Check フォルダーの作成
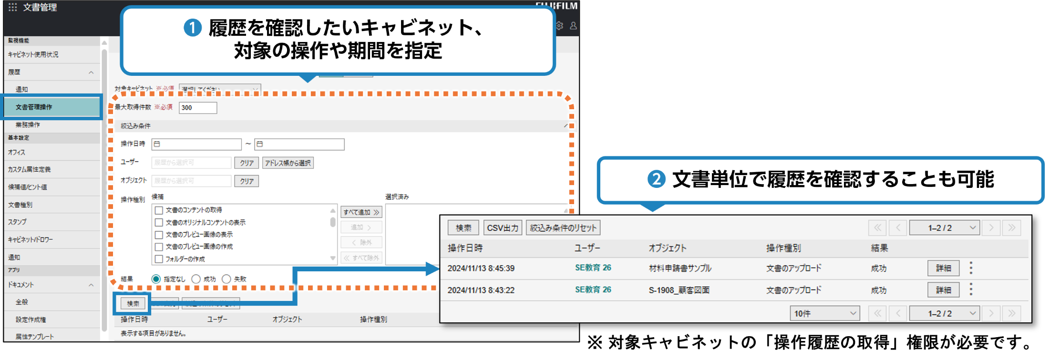Viewport: 1049px width, 361px height. pos(159,259)
